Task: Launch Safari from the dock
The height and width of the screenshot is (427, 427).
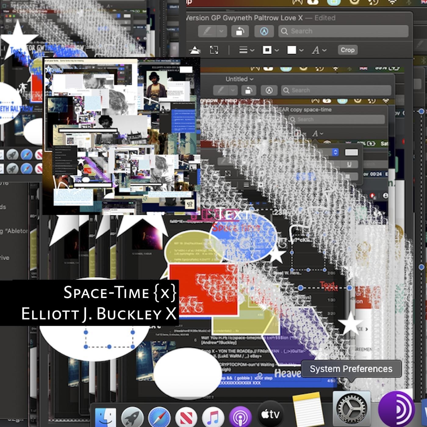Action: [x=159, y=417]
